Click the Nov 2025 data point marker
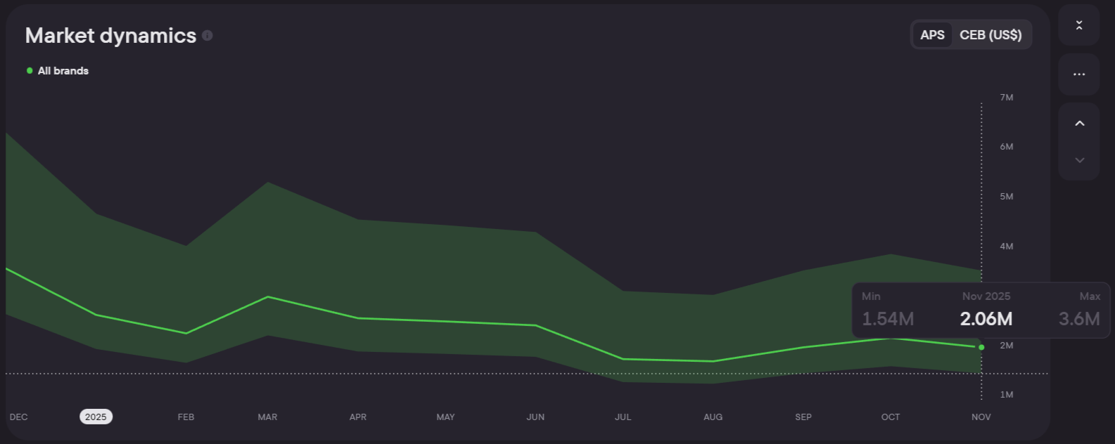This screenshot has width=1115, height=444. (981, 347)
